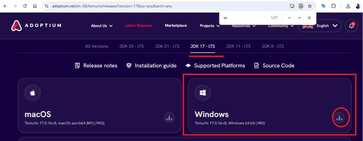The width and height of the screenshot is (363, 141).
Task: Close the find bar
Action: pyautogui.click(x=309, y=18)
